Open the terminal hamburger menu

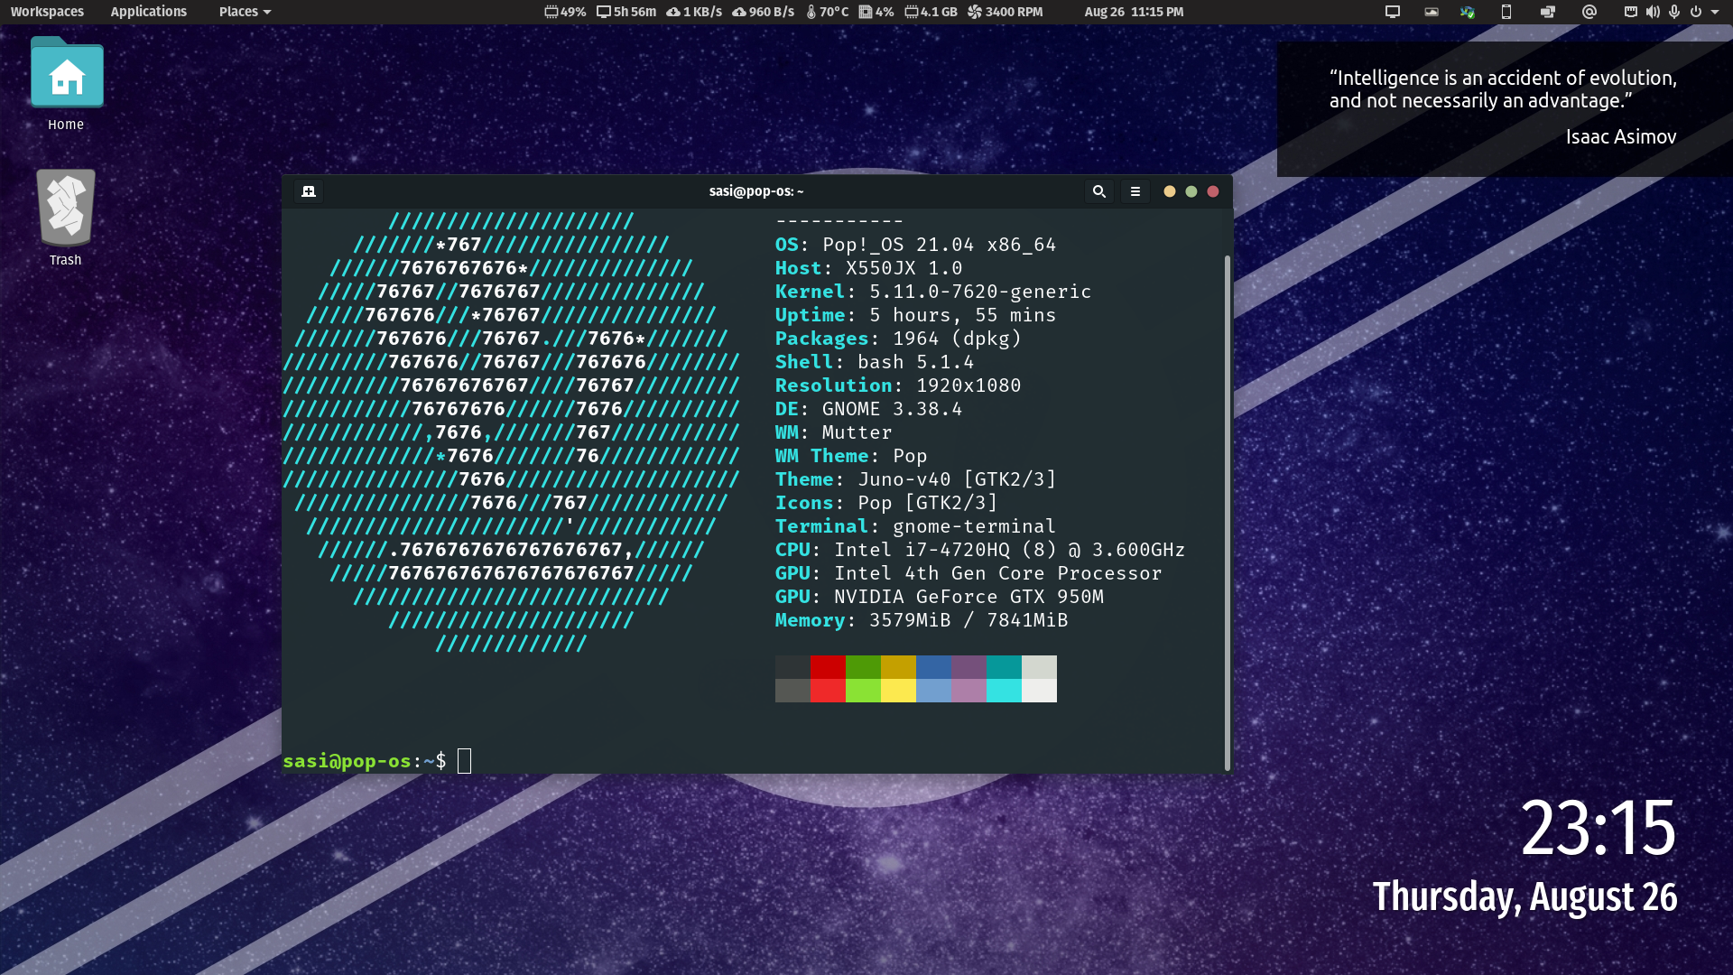(x=1135, y=191)
